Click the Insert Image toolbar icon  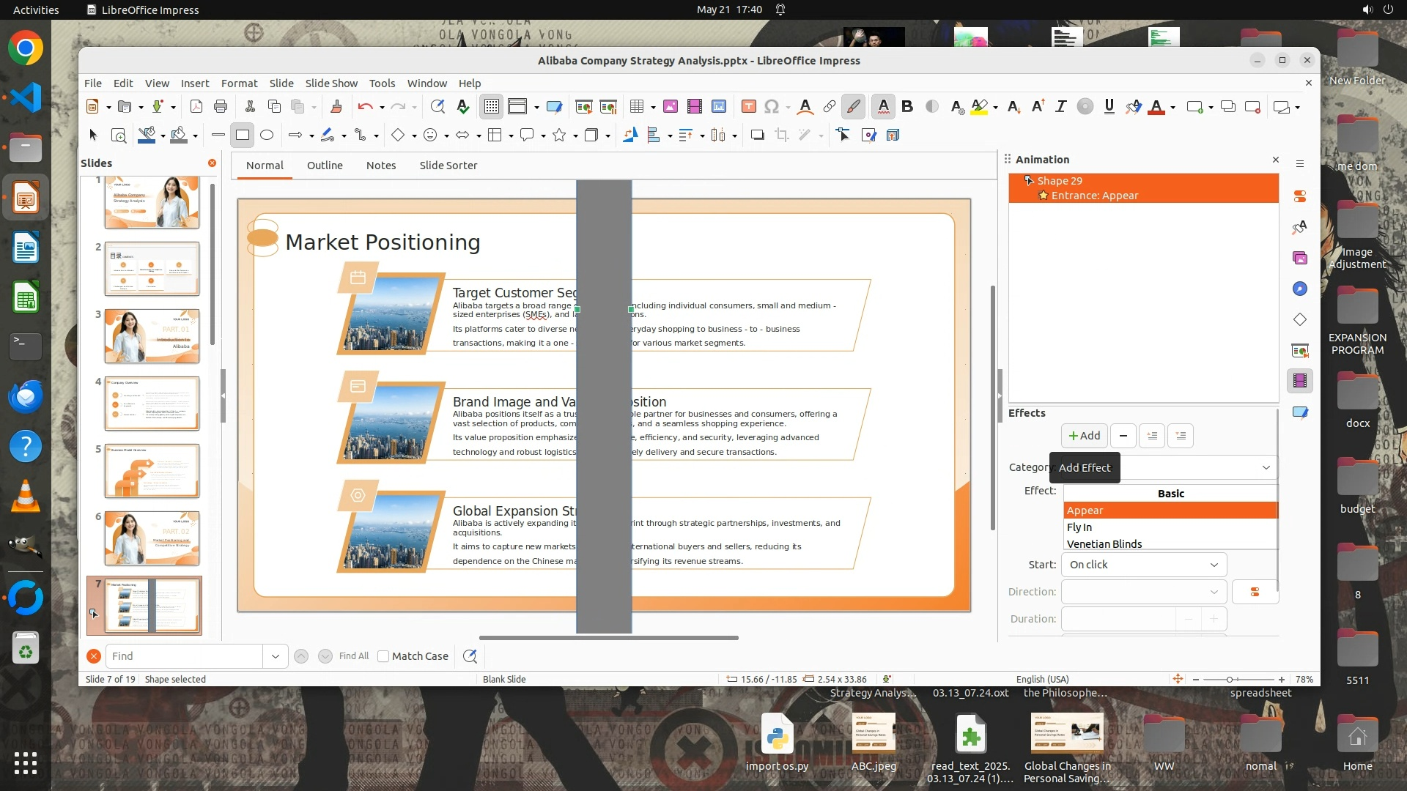pos(670,107)
